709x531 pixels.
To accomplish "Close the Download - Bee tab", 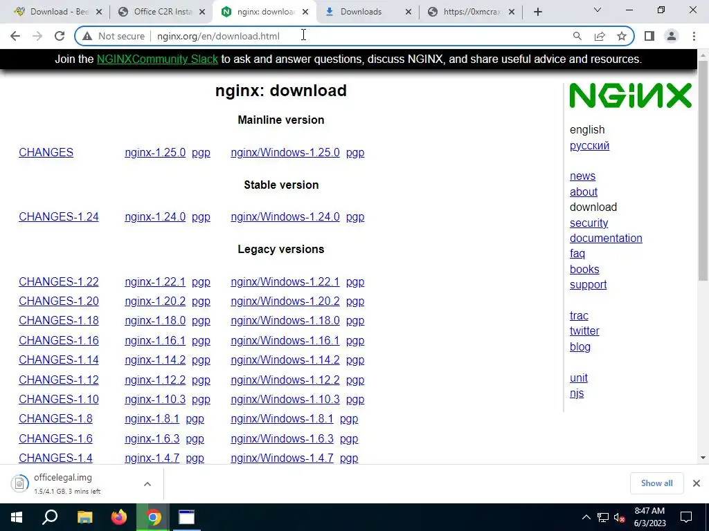I will tap(100, 12).
